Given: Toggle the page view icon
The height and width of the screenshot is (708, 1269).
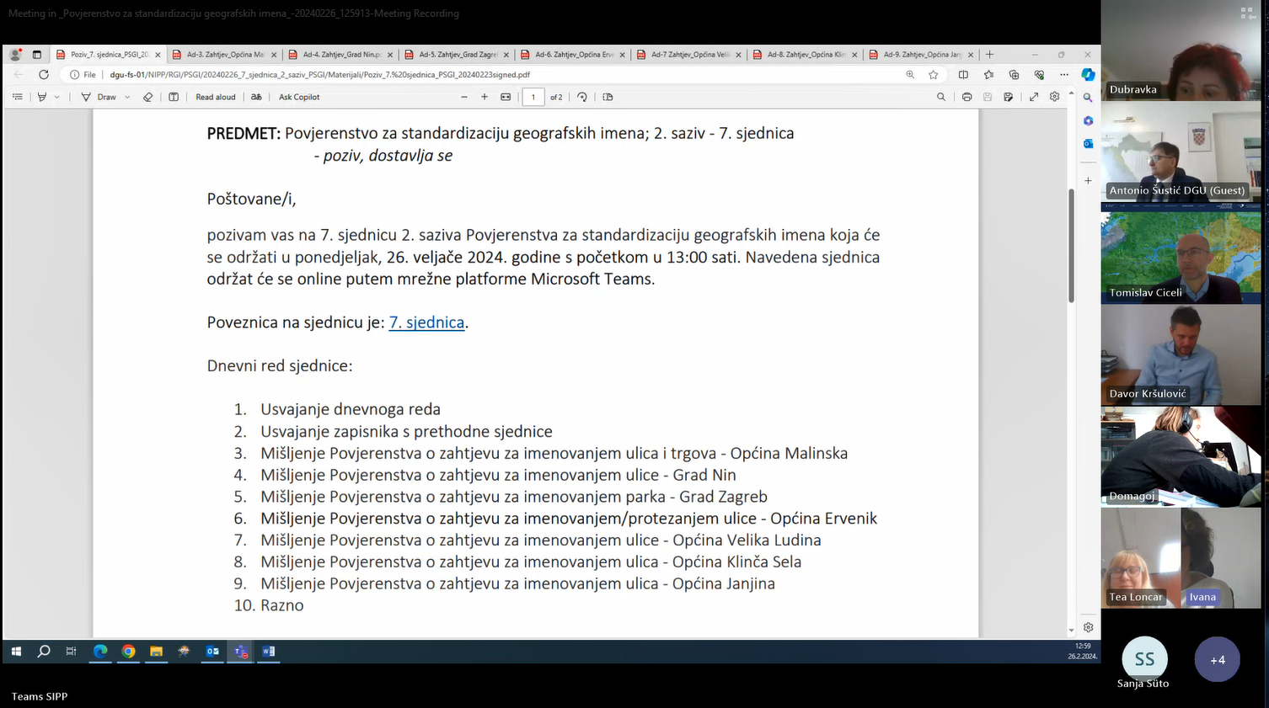Looking at the screenshot, I should point(608,97).
